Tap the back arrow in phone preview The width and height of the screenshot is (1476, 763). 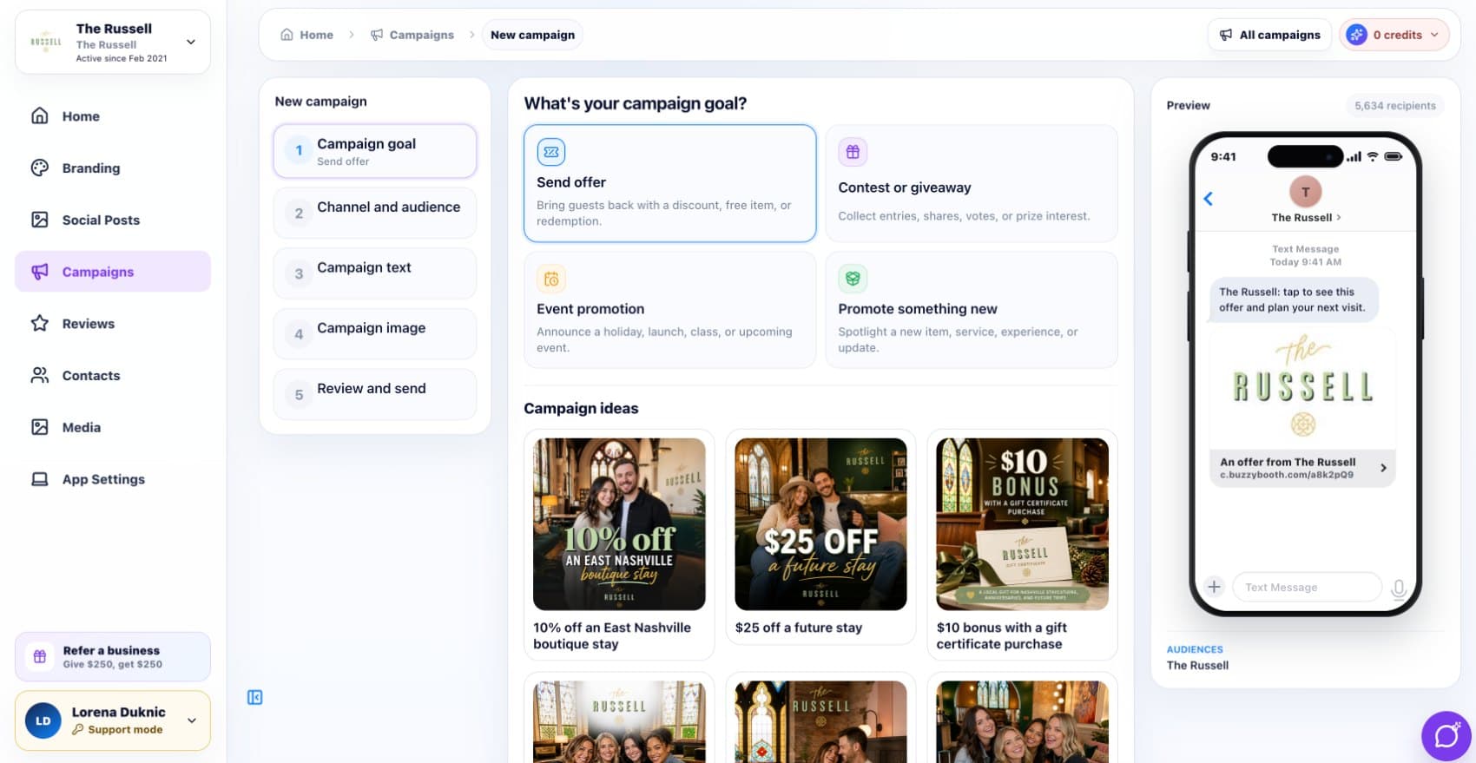[x=1209, y=199]
